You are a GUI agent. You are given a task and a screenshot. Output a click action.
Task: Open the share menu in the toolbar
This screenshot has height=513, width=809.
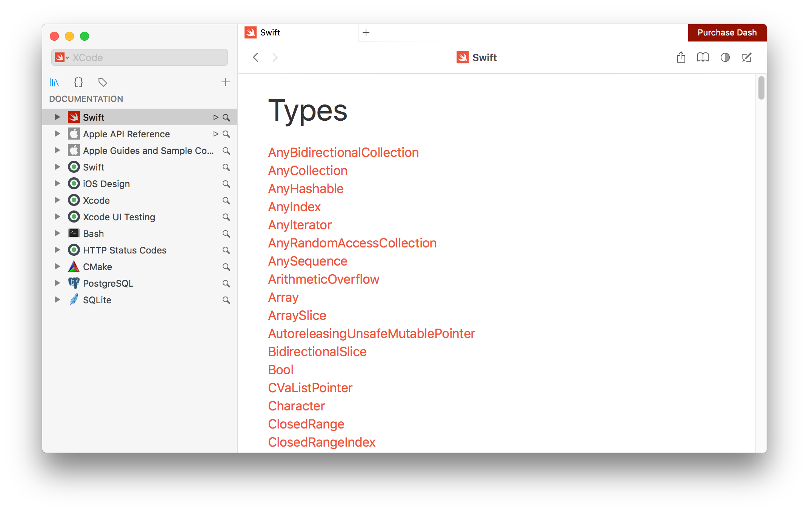click(681, 57)
